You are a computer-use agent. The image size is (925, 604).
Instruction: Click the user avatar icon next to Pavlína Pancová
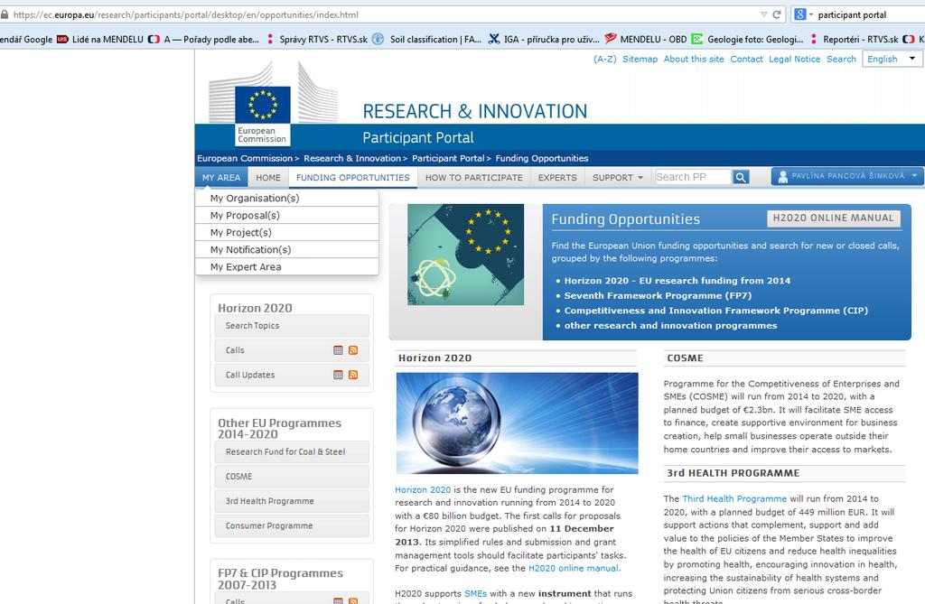(x=783, y=176)
